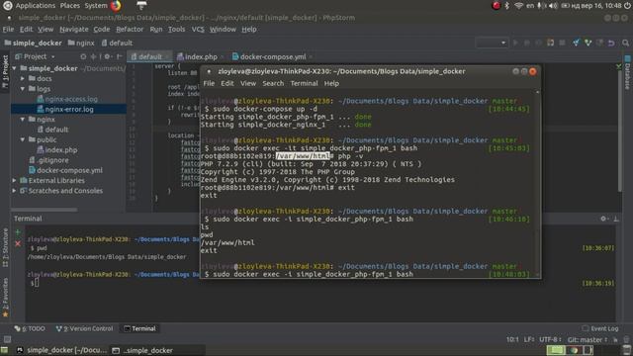633x356 pixels.
Task: Toggle the Favorites side tool tab
Action: click(x=5, y=297)
